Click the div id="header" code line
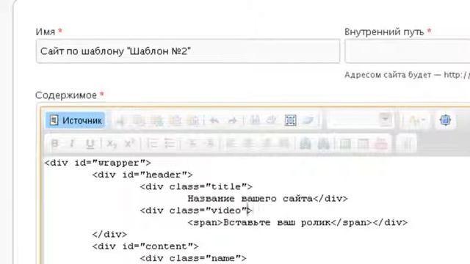 (142, 175)
